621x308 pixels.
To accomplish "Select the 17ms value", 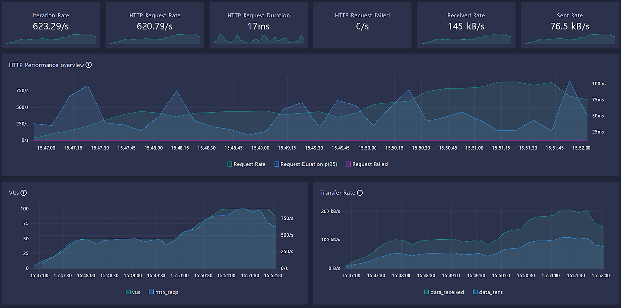I will (259, 26).
